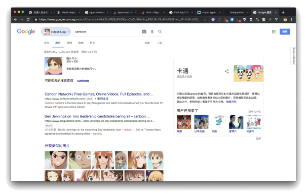Click block button under the Guardian URL
Viewport: 307px width, 196px height.
click(x=49, y=125)
